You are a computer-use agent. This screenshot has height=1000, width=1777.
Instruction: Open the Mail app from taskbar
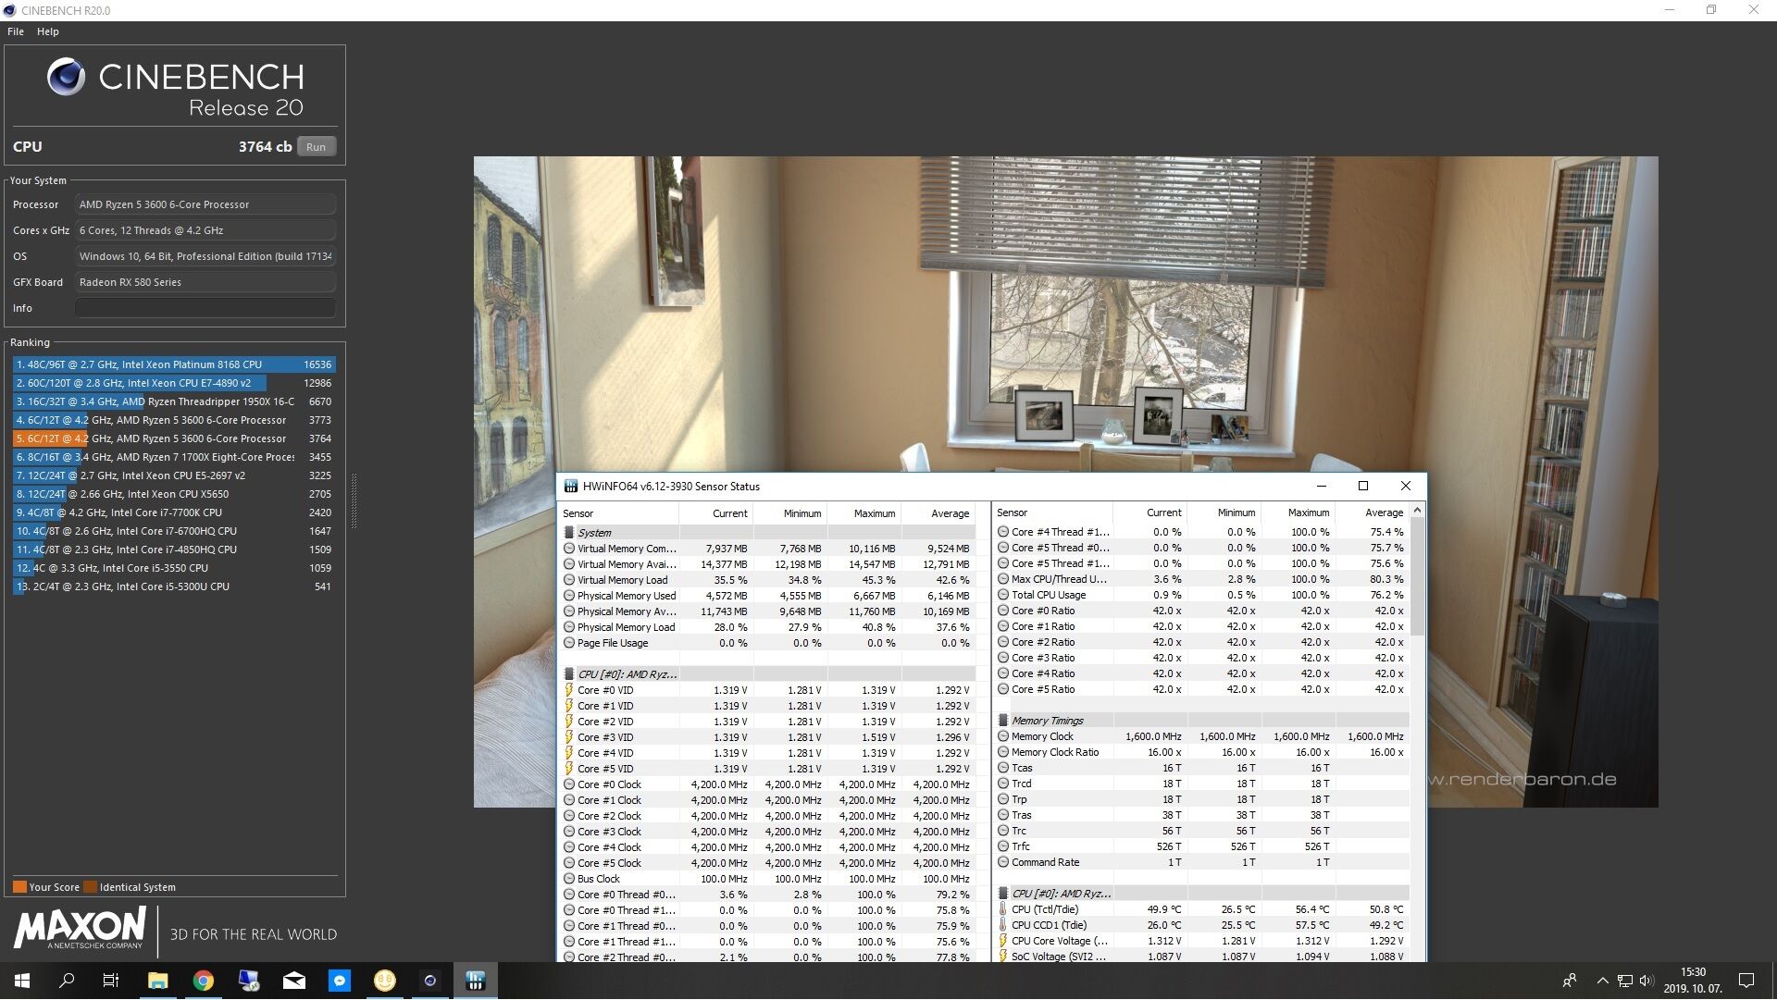point(293,981)
